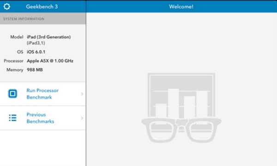Open settings via the gear icon

pos(7,6)
